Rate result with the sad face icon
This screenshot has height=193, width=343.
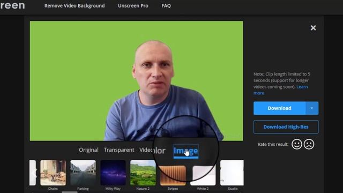coord(309,144)
